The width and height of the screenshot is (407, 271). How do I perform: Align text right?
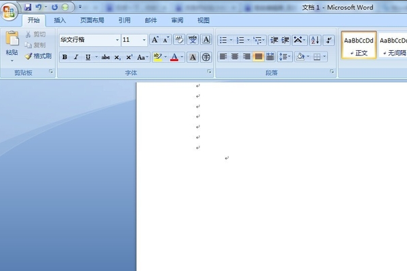[246, 56]
